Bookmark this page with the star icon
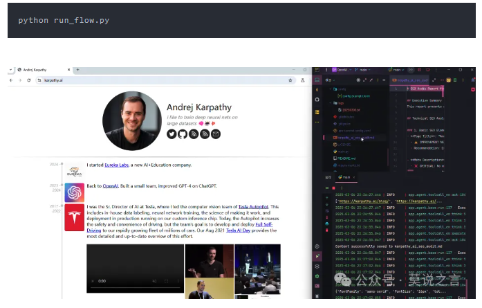Screen dimensions: 482x308 (x=289, y=80)
